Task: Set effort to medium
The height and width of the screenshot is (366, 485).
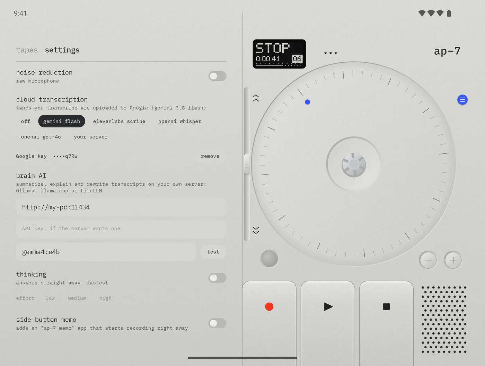Action: (77, 298)
